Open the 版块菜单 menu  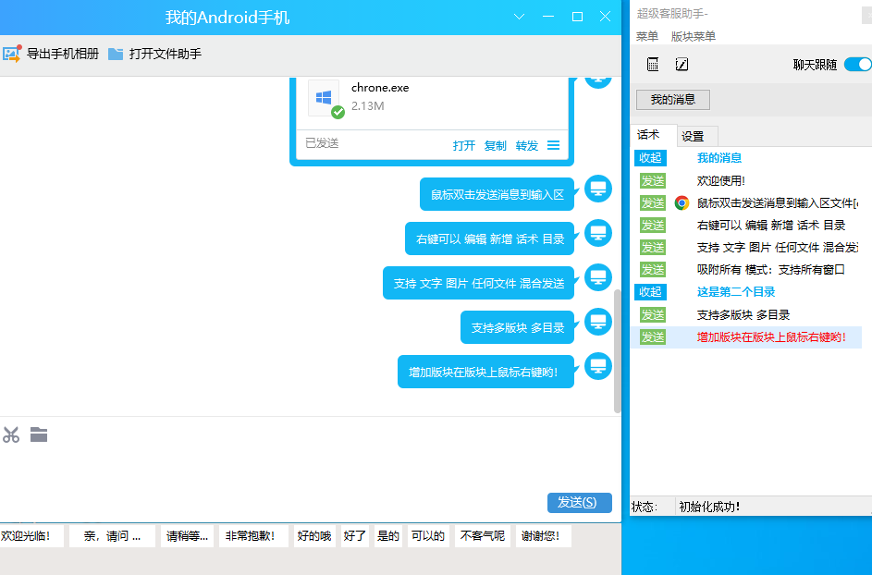click(693, 37)
